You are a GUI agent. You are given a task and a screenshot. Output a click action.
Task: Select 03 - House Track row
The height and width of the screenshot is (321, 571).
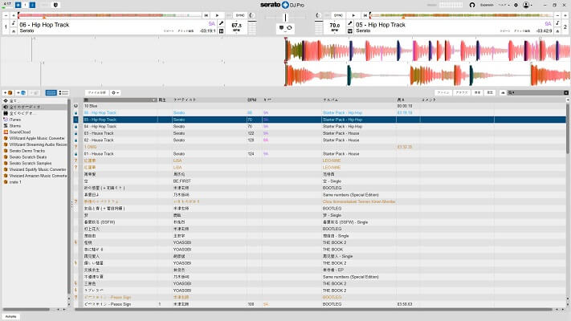pyautogui.click(x=320, y=133)
